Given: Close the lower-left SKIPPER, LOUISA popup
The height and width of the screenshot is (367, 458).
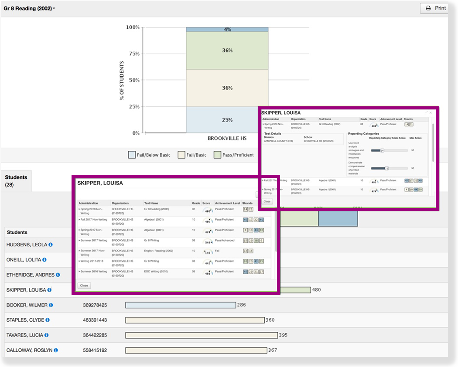Looking at the screenshot, I should tap(84, 285).
